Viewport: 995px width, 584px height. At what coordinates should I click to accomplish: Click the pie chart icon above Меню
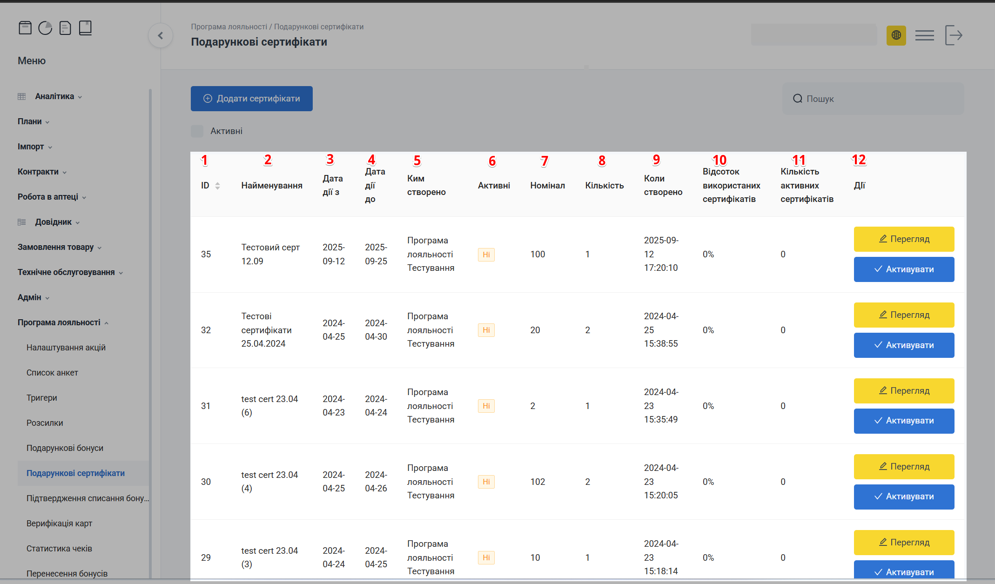[x=45, y=28]
